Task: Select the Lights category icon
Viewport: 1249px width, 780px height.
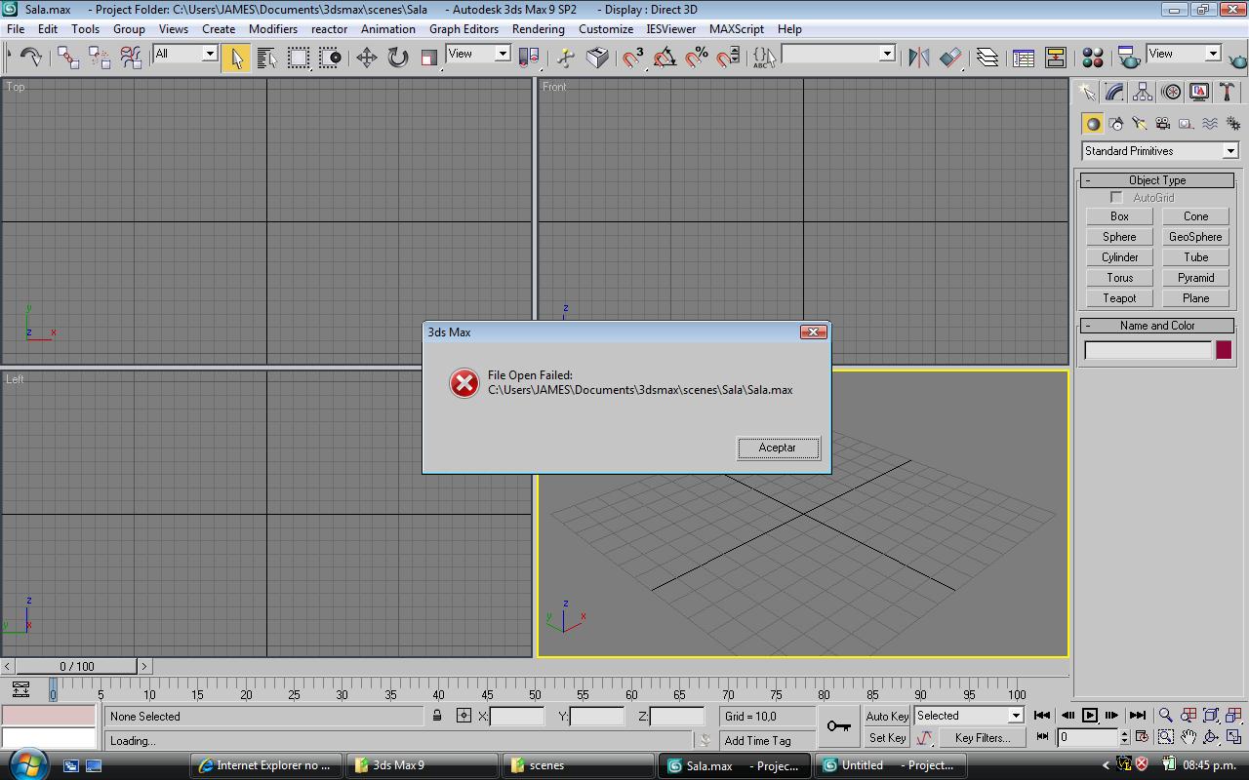Action: pyautogui.click(x=1140, y=124)
